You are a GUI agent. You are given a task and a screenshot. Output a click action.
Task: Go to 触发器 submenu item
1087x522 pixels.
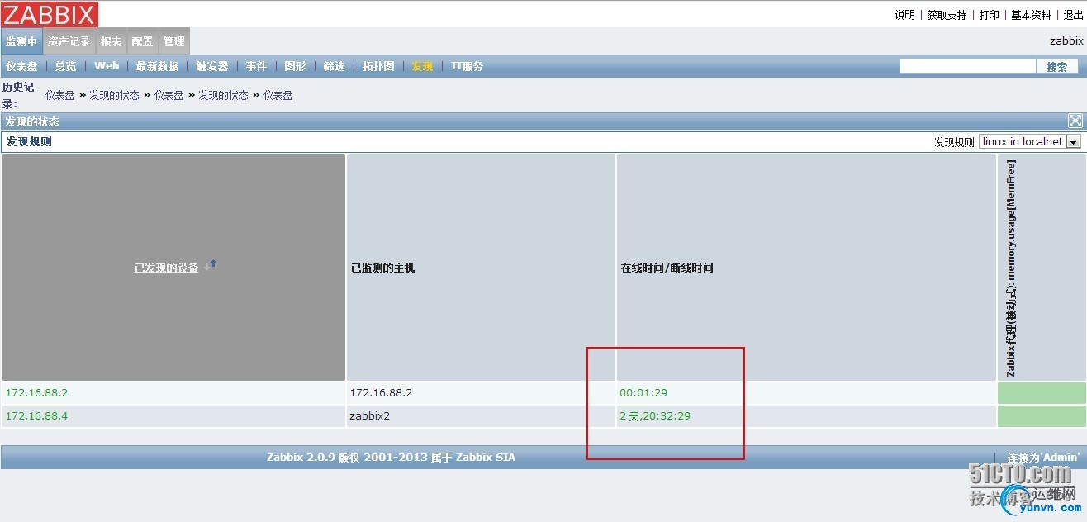212,67
